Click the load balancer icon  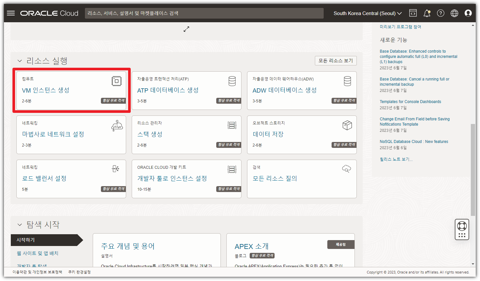click(x=116, y=169)
